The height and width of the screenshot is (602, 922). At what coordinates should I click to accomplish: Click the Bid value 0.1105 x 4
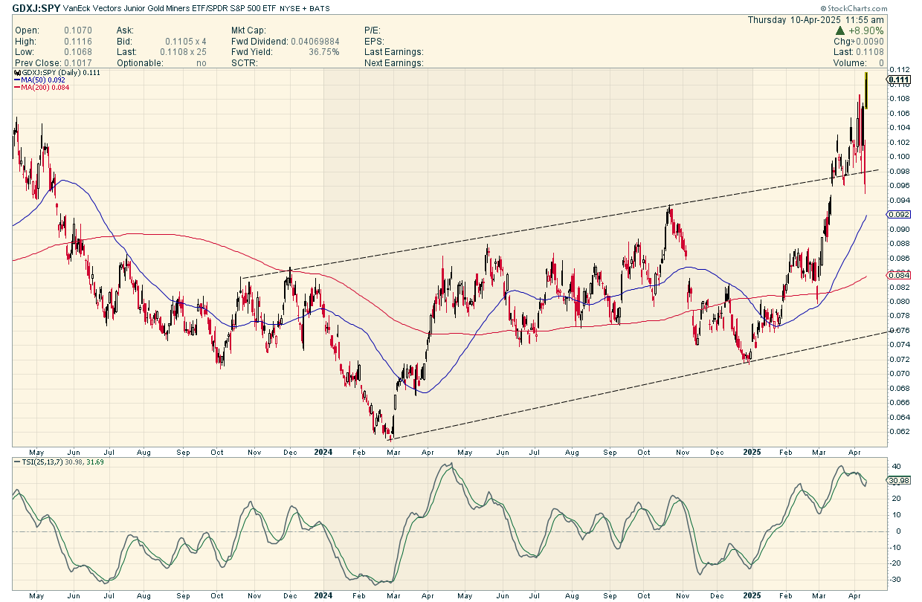click(185, 41)
